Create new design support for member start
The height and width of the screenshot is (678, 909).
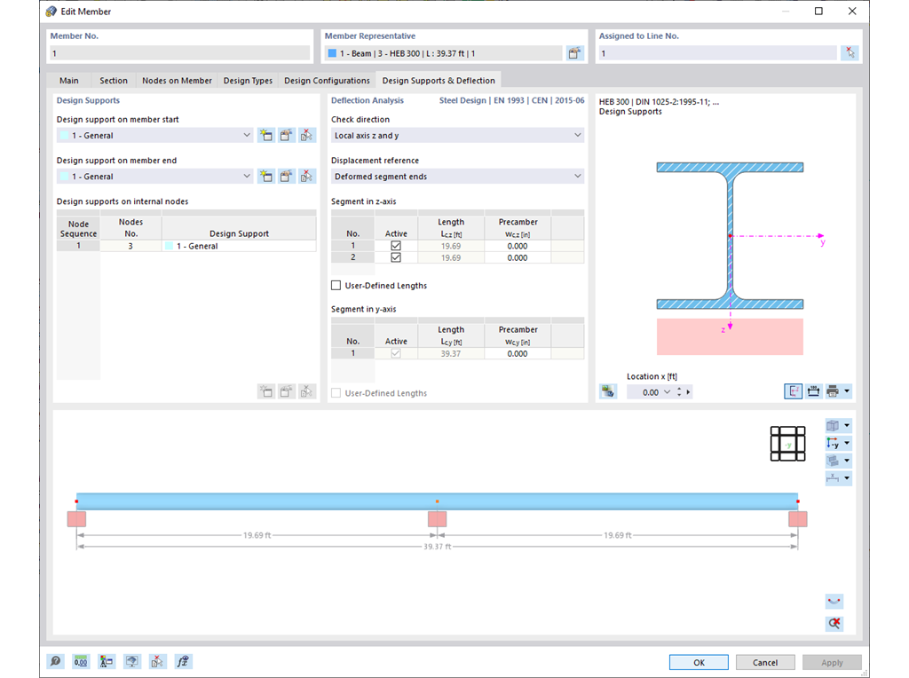pos(266,135)
